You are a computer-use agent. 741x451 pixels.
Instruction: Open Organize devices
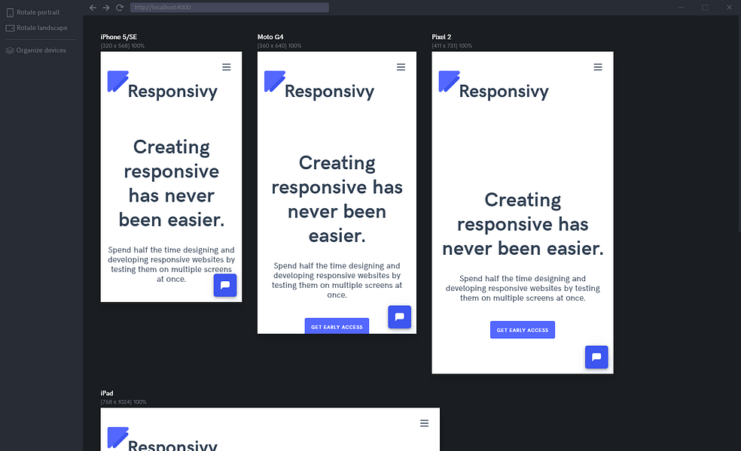pos(36,50)
